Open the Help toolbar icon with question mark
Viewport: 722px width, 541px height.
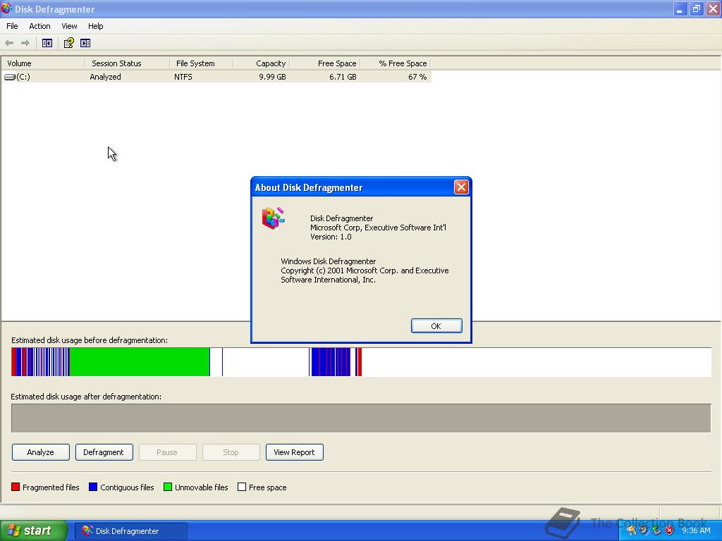[68, 43]
